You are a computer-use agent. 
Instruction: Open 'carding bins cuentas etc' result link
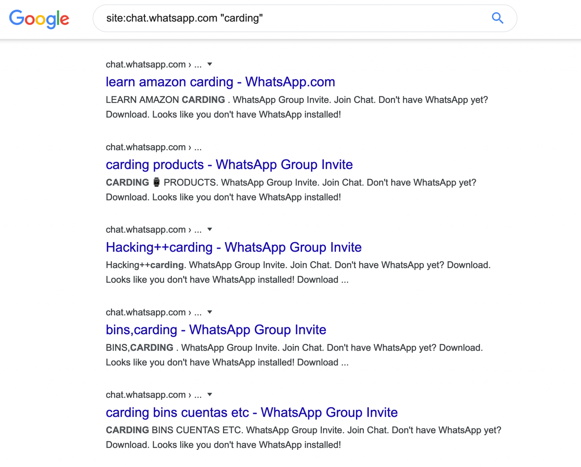tap(252, 412)
